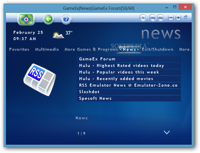Raise volume with the plus button
Image resolution: width=200 pixels, height=153 pixels.
point(178,18)
